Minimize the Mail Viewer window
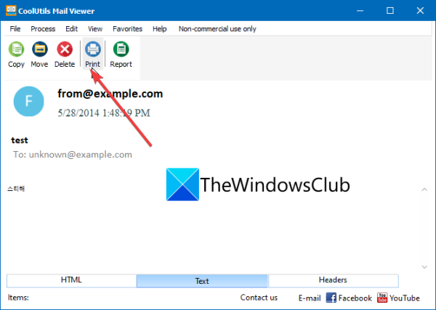This screenshot has width=436, height=310. [360, 11]
